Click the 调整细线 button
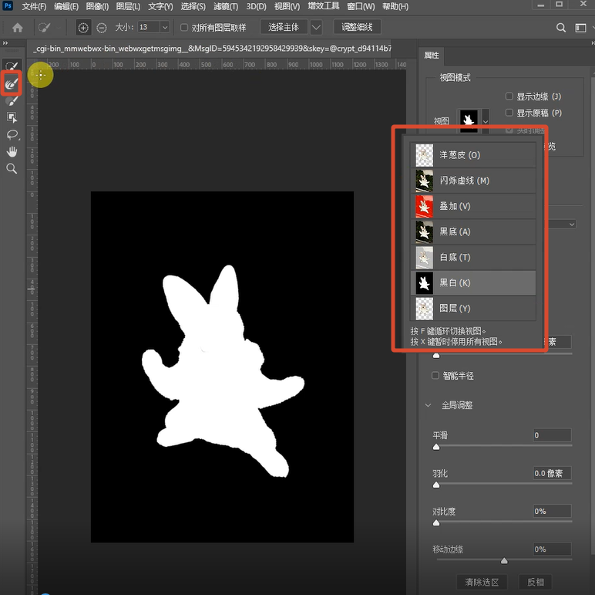This screenshot has height=595, width=595. tap(357, 27)
